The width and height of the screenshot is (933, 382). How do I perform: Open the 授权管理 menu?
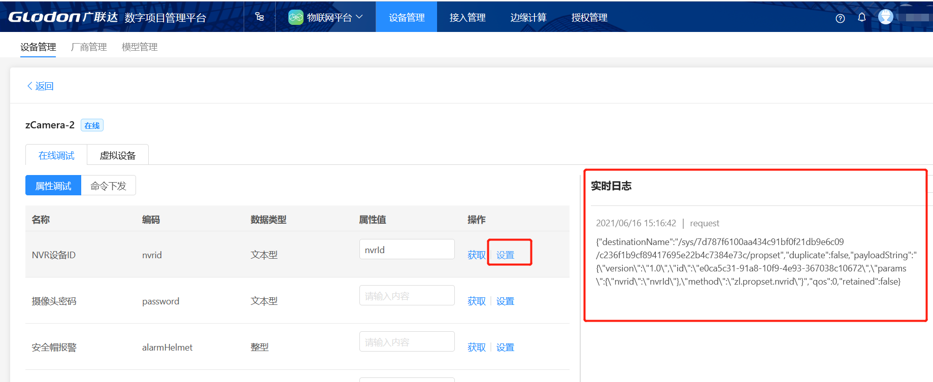[x=589, y=17]
